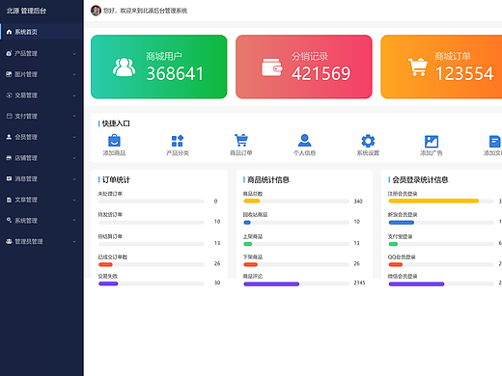Click the 待结算订单 label

[x=110, y=236]
